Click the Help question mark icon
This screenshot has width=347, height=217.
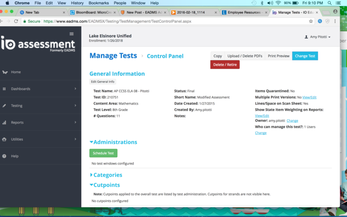coord(4,156)
